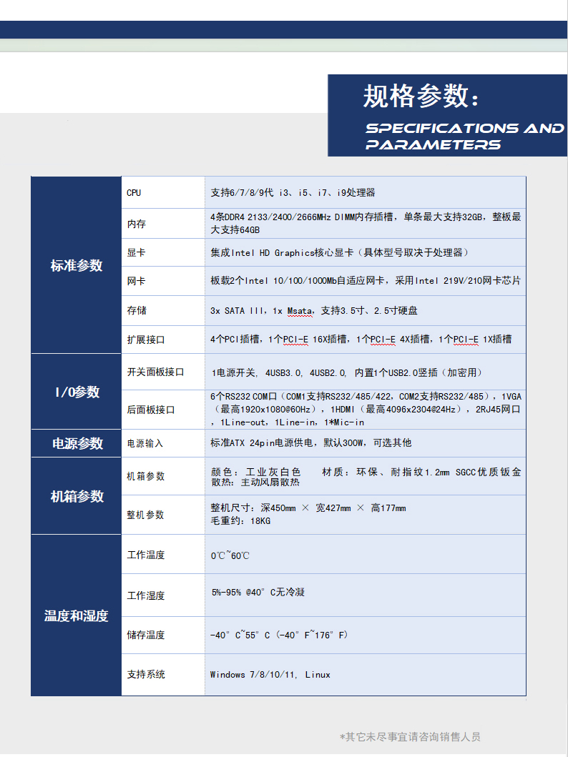568x757 pixels.
Task: Click the CPU row label
Action: pos(134,193)
